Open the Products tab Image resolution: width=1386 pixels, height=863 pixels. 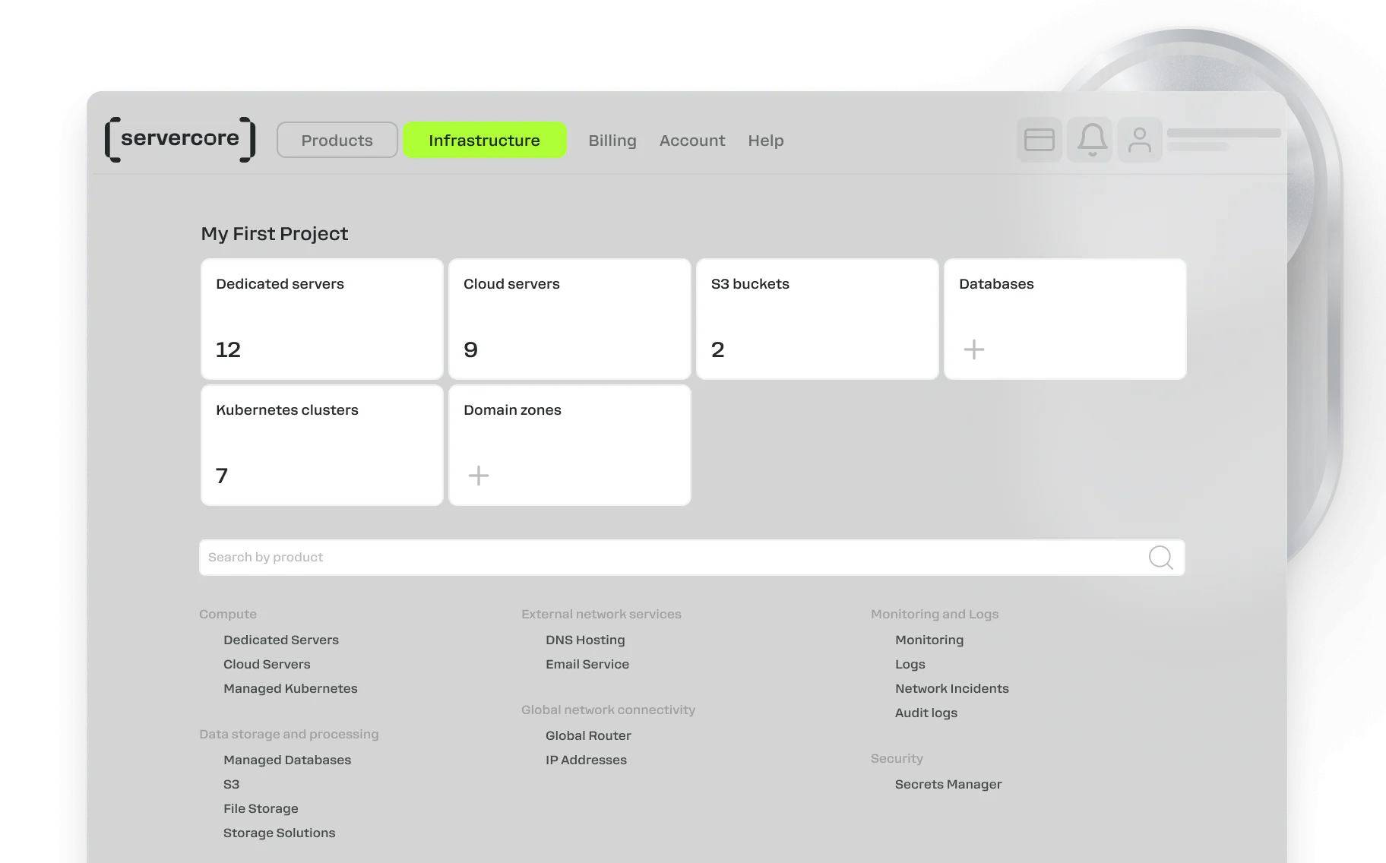(x=337, y=140)
